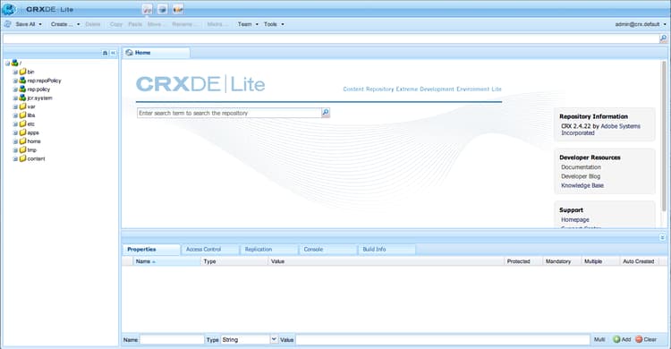Open the Documentation link
Screen dimensions: 671x349
click(581, 167)
